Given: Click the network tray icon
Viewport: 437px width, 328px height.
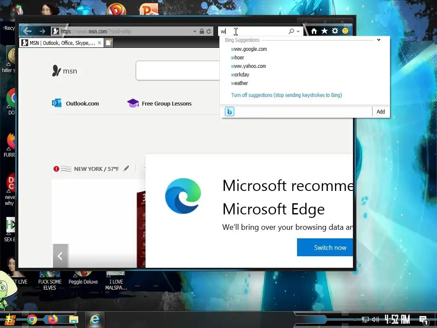Looking at the screenshot, I should click(365, 319).
